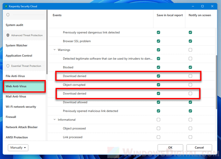Toggle Save in local report for Download denied above Download allowed

coord(158,93)
